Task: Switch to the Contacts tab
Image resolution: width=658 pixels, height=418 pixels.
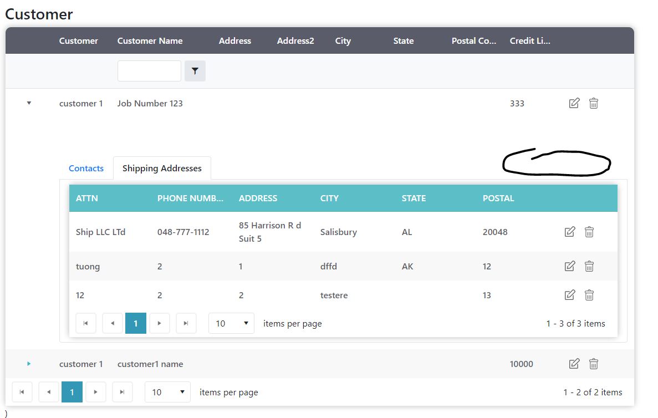Action: click(x=86, y=169)
